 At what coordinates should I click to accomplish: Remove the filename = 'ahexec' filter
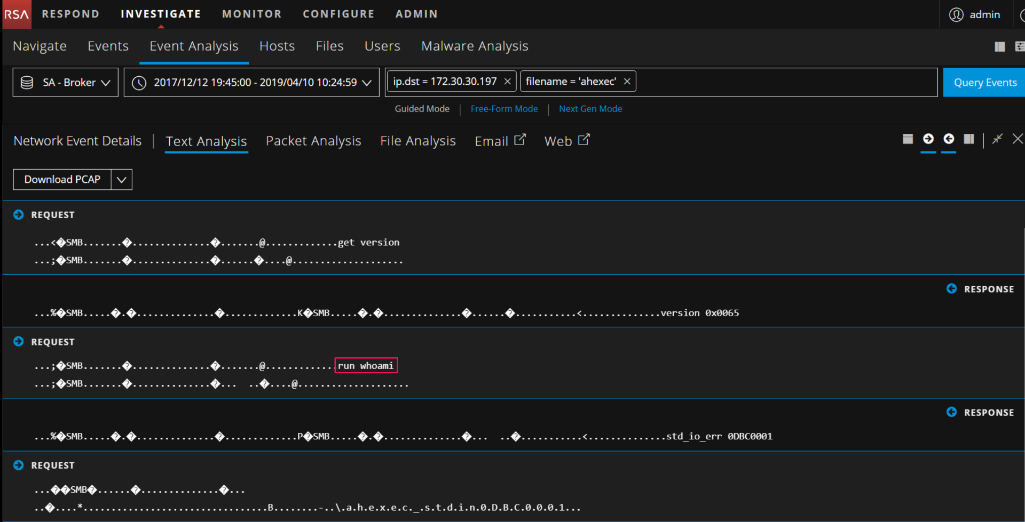pyautogui.click(x=627, y=82)
